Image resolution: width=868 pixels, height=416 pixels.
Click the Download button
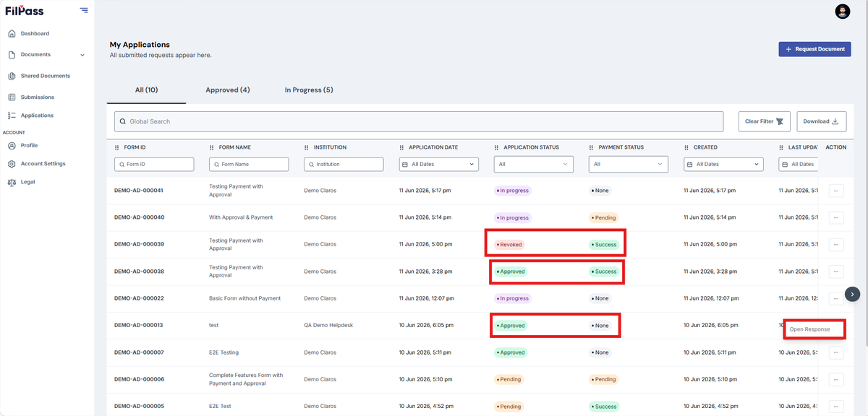pos(822,121)
